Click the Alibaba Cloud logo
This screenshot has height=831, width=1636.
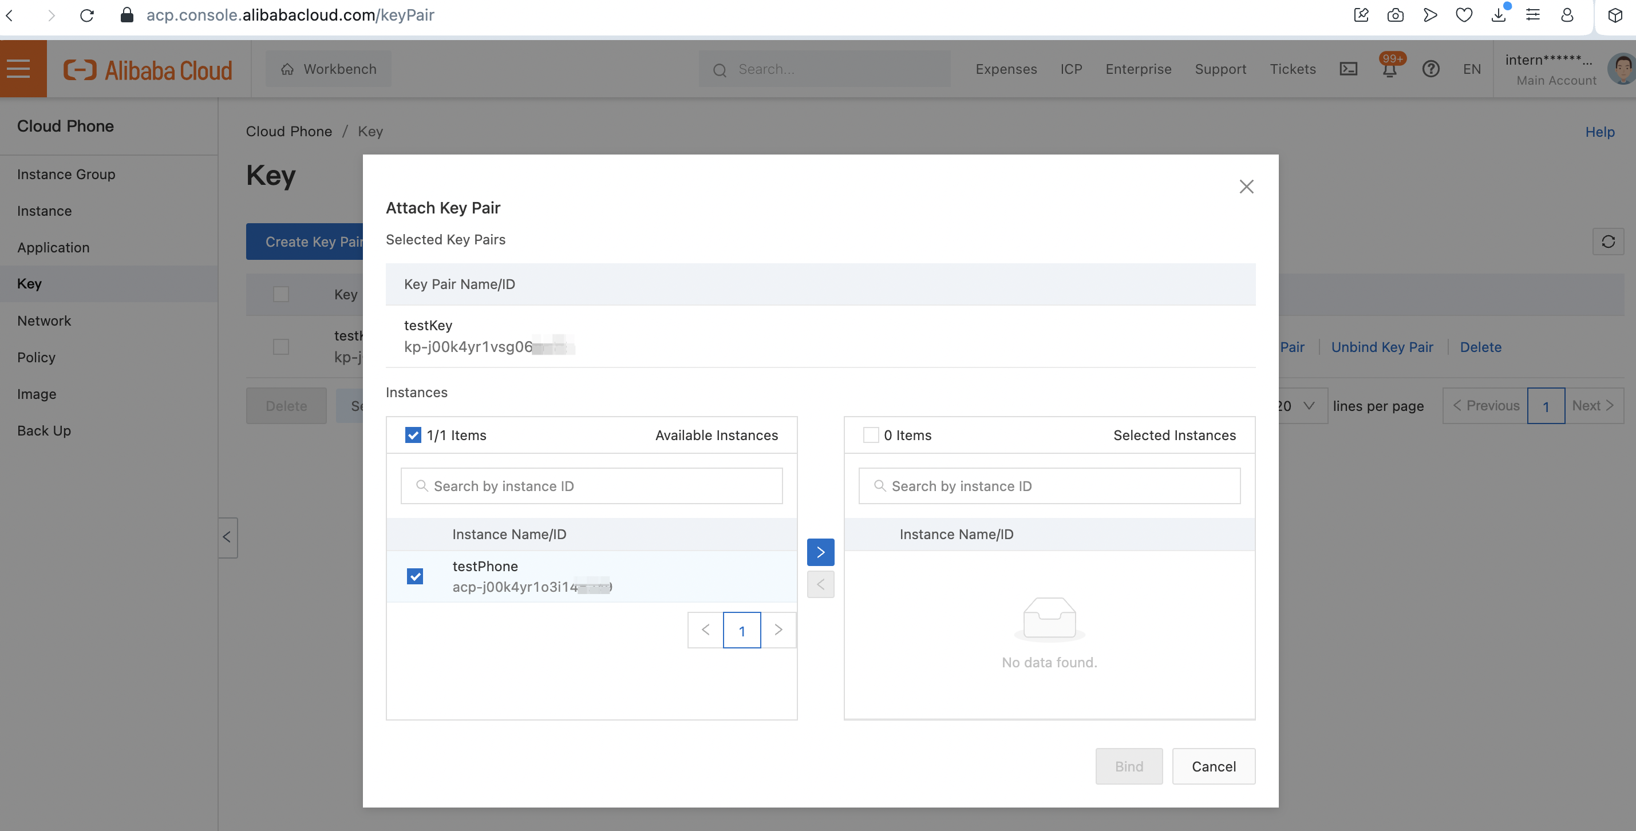coord(147,69)
